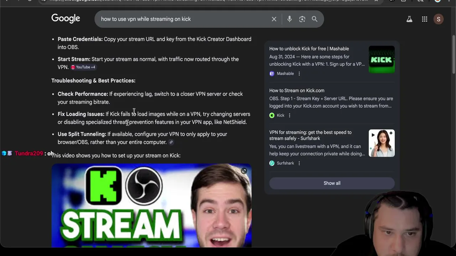Open Google Lens image search icon
Image resolution: width=456 pixels, height=256 pixels.
click(302, 19)
